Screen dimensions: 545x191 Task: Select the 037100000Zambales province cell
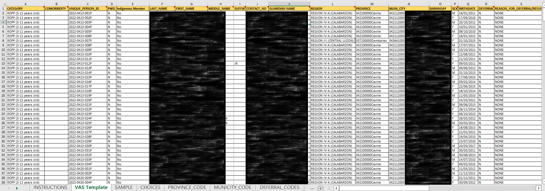[x=372, y=41]
